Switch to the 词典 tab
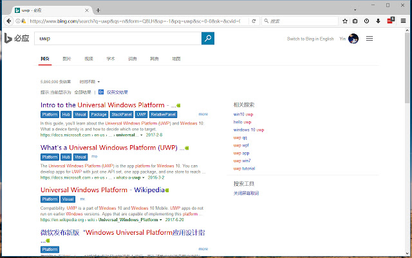This screenshot has width=412, height=258. [x=133, y=59]
